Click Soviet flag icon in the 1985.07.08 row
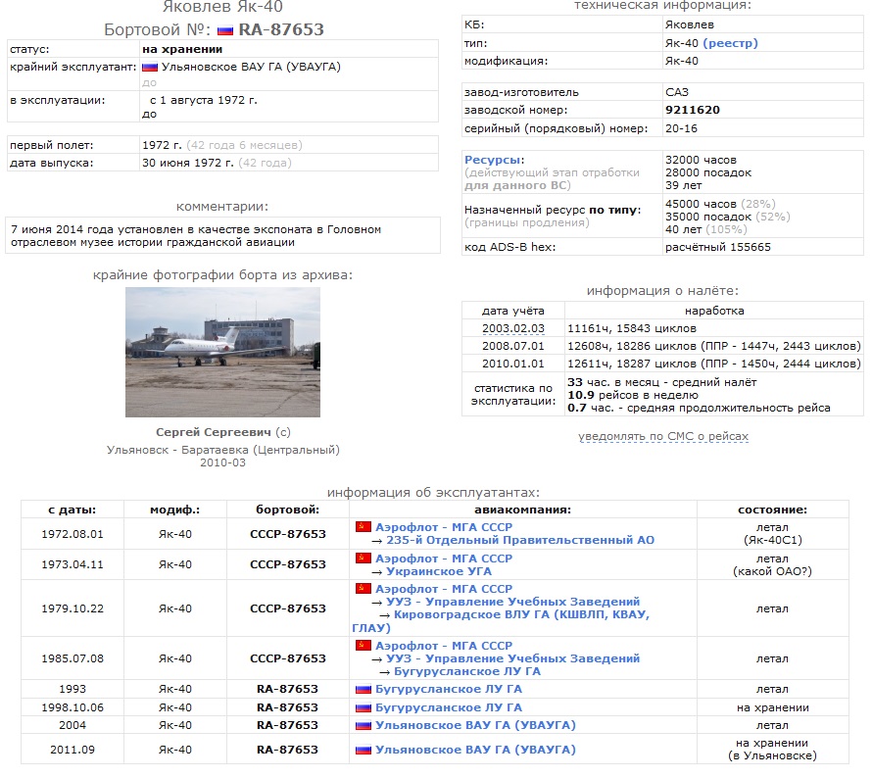The width and height of the screenshot is (872, 778). [x=363, y=646]
